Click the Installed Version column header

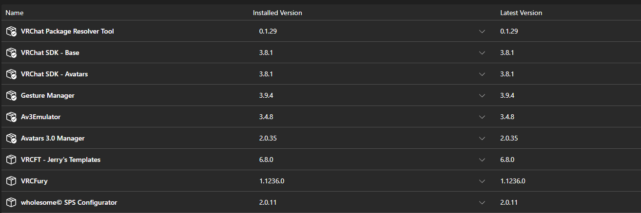tap(277, 13)
